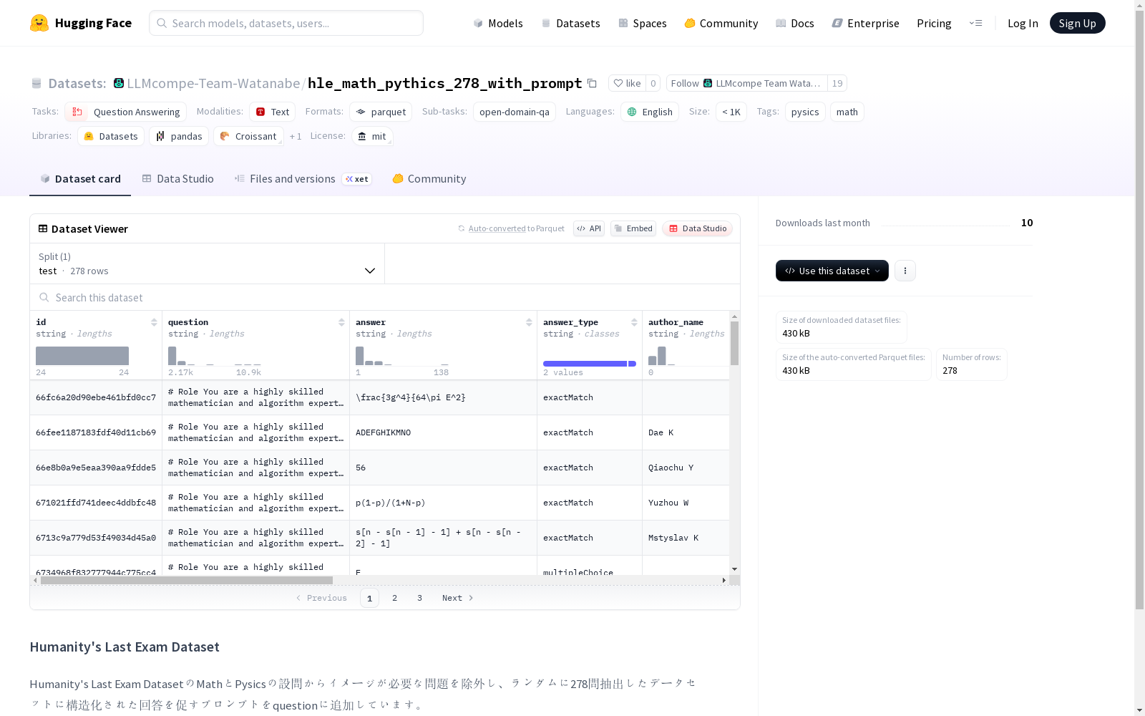Select the mit license tag

click(x=373, y=136)
